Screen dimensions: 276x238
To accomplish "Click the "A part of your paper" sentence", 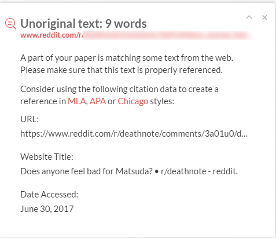I will pyautogui.click(x=127, y=58).
